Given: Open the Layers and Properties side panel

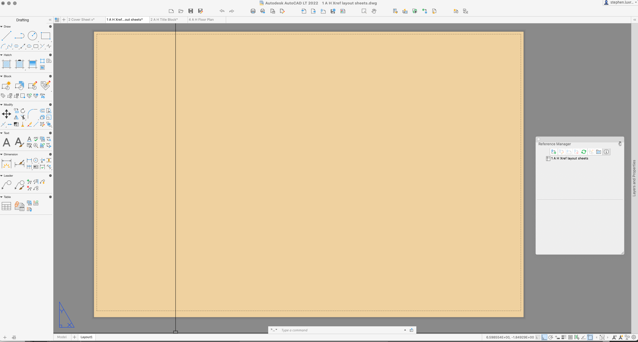Looking at the screenshot, I should pos(634,178).
